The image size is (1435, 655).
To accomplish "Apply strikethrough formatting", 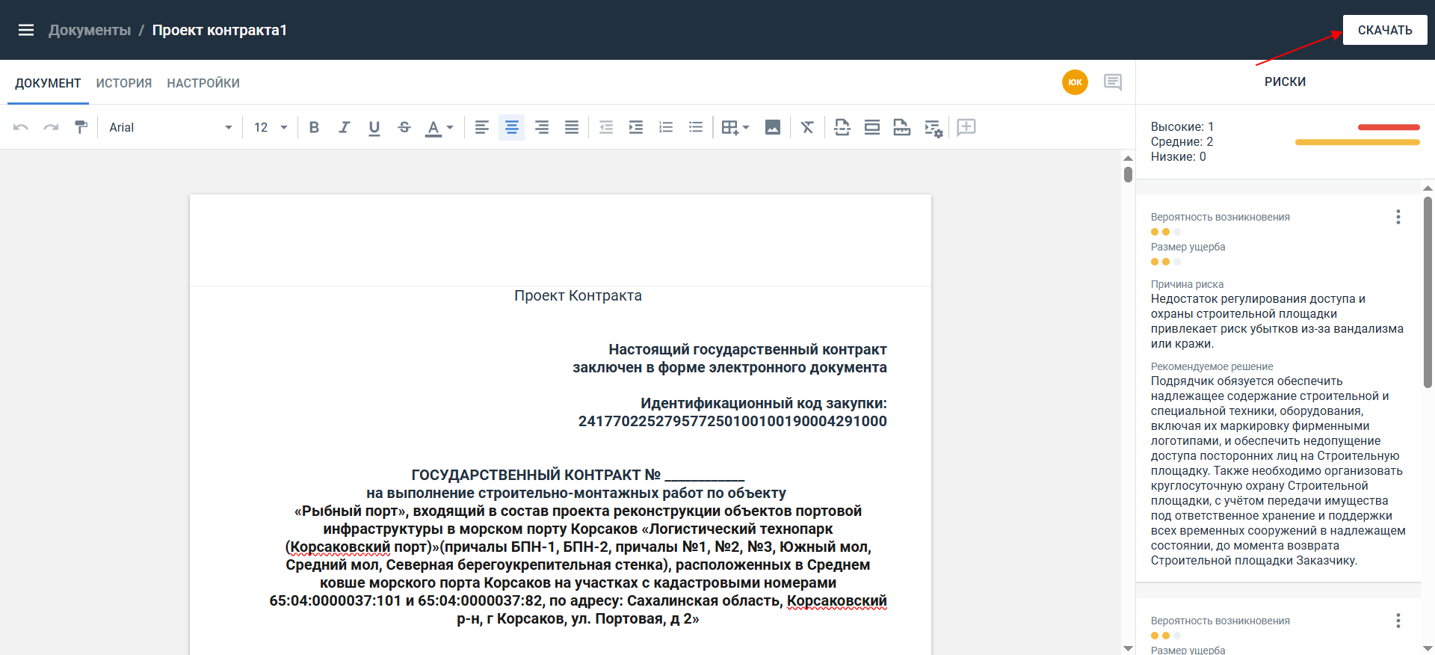I will tap(404, 127).
